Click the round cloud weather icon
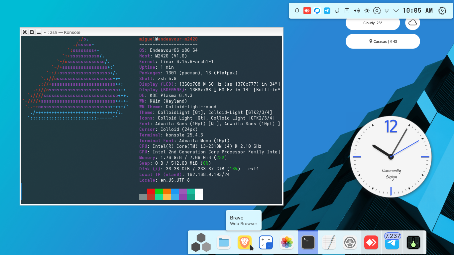Viewport: 454px width, 255px height. pyautogui.click(x=412, y=23)
